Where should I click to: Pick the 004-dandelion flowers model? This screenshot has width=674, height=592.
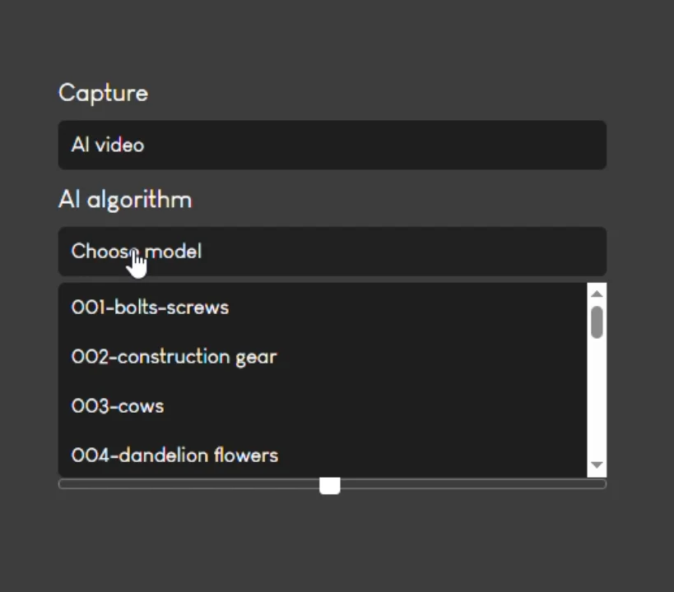pyautogui.click(x=174, y=455)
